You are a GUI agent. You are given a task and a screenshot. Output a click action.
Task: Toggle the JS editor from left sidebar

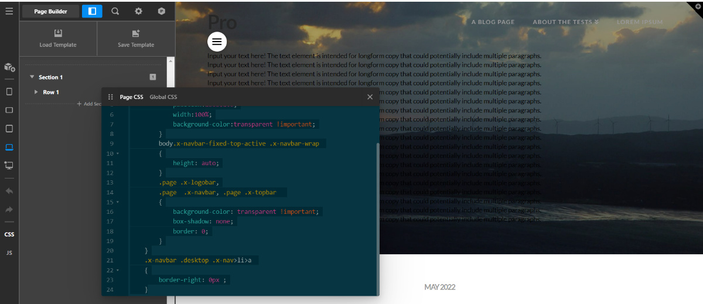click(x=9, y=253)
